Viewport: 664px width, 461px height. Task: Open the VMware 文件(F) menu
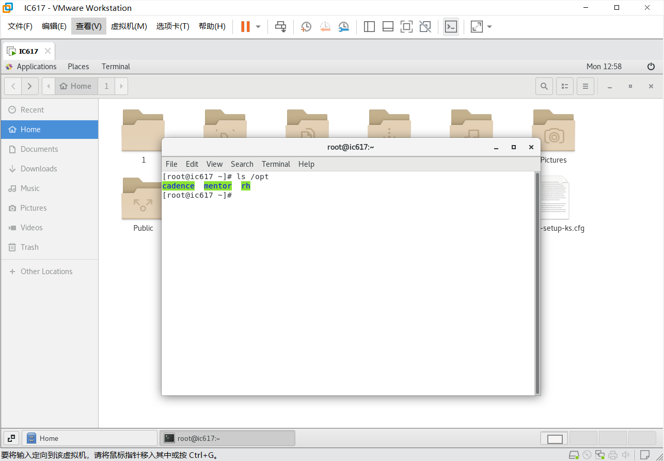tap(20, 26)
